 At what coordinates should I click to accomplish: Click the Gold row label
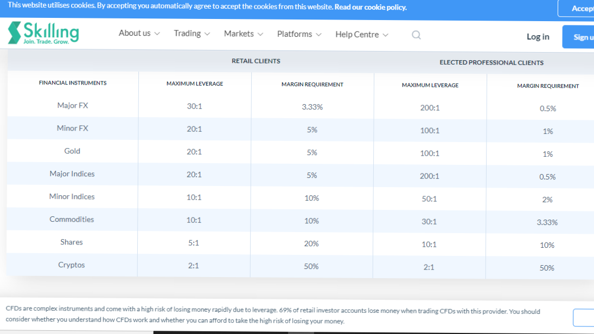(72, 151)
